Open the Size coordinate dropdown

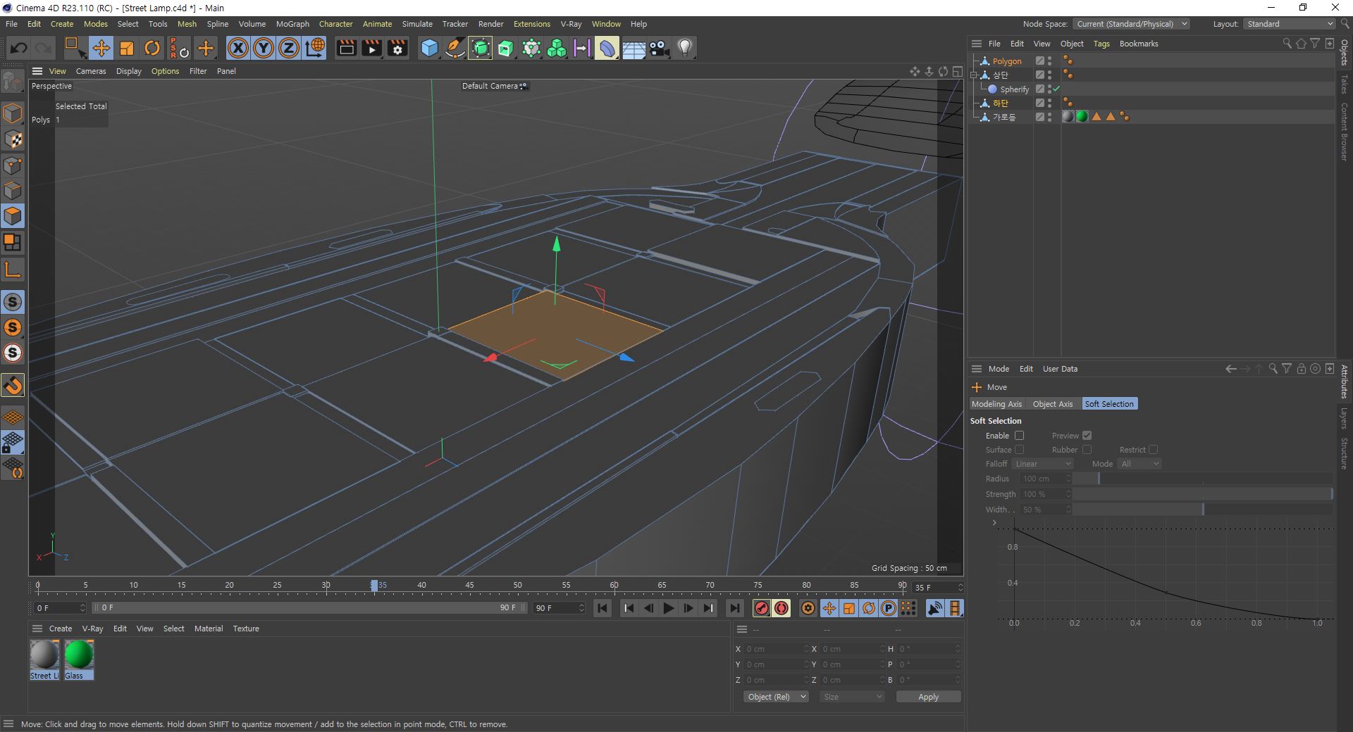tap(852, 697)
